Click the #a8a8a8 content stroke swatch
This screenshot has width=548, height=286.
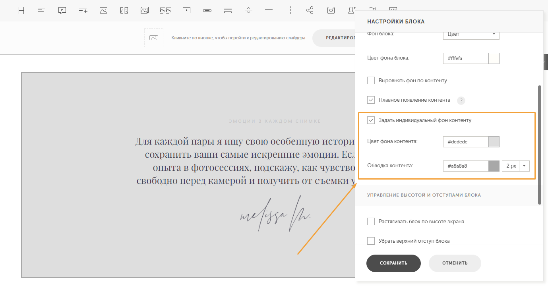tap(494, 166)
